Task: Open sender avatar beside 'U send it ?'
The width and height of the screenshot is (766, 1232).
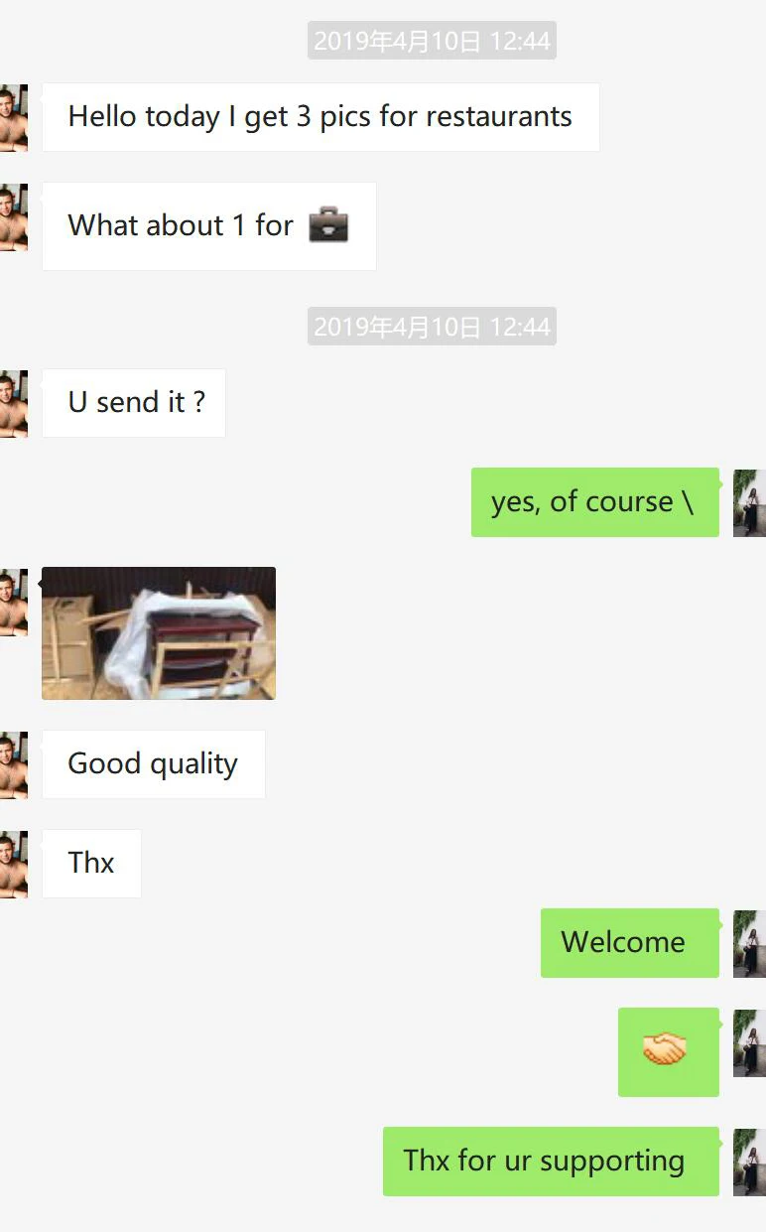Action: (14, 403)
